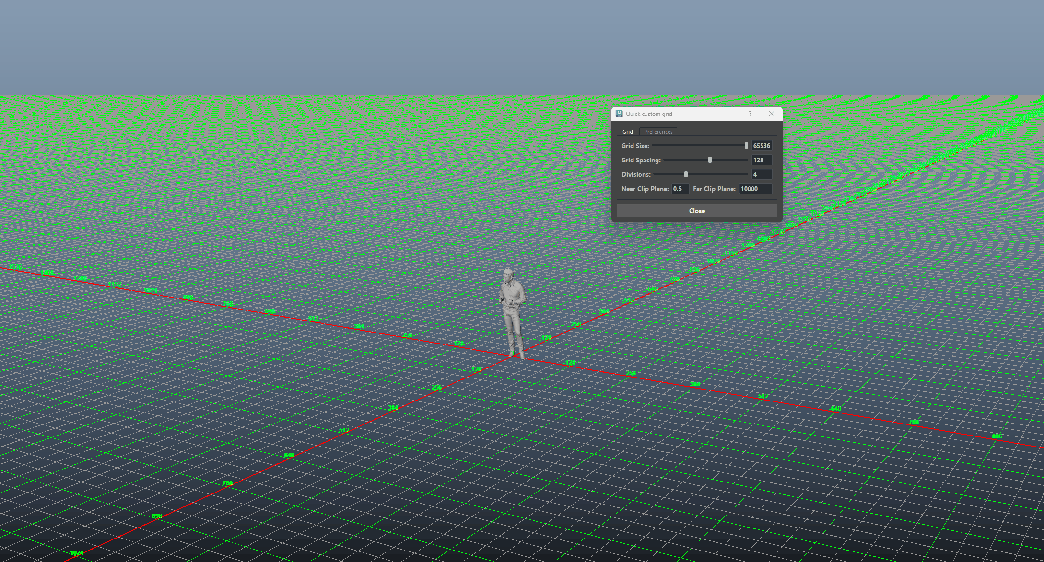The width and height of the screenshot is (1044, 562).
Task: Click the question mark help button
Action: (x=750, y=114)
